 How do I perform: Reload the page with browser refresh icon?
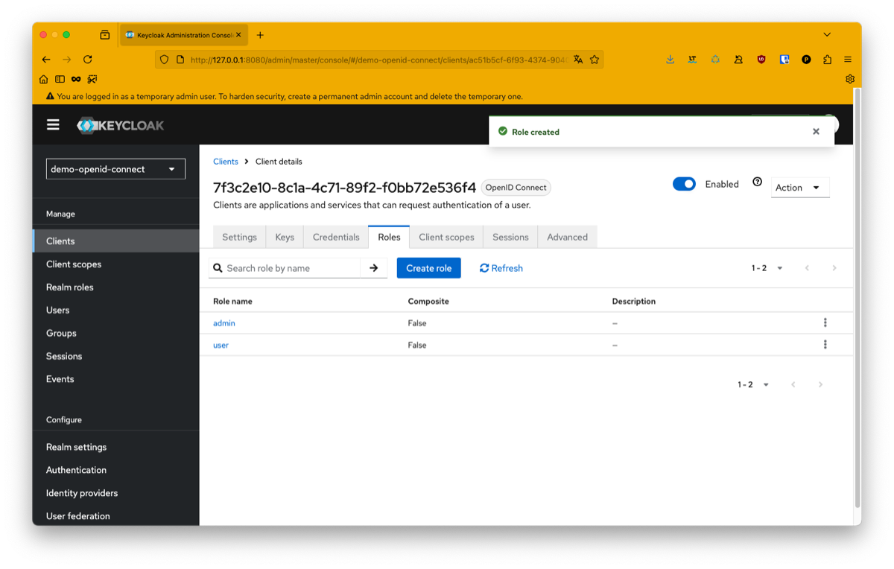[x=88, y=60]
